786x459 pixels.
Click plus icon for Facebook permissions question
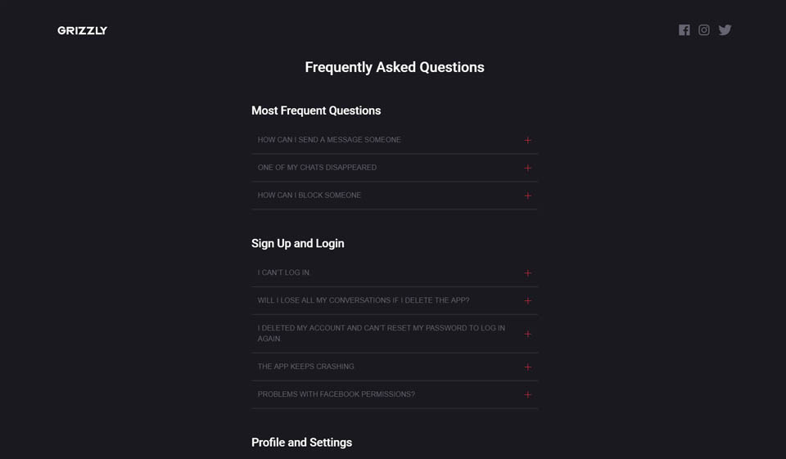(x=527, y=395)
